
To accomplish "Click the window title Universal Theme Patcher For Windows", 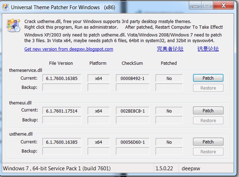I will click(63, 7).
